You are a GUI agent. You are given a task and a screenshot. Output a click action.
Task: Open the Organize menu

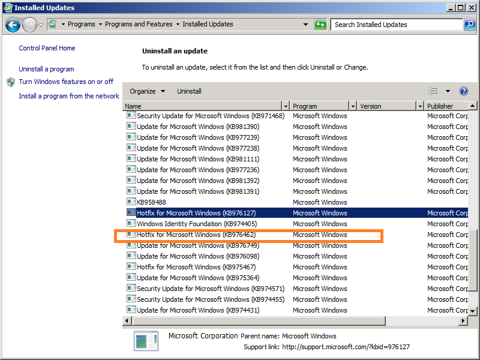coord(147,91)
